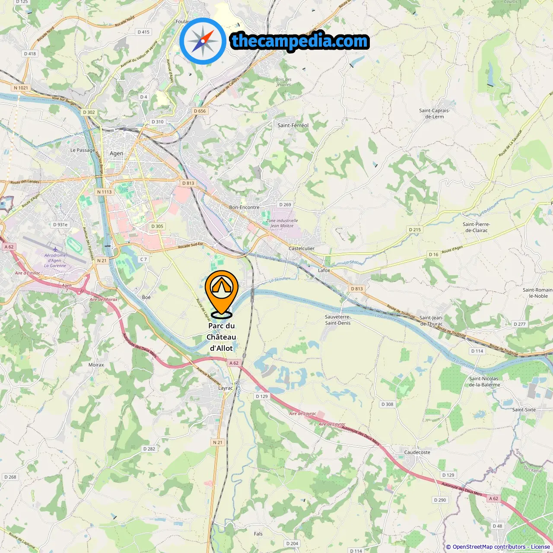Click the orange campsite tent marker pin

tap(221, 293)
